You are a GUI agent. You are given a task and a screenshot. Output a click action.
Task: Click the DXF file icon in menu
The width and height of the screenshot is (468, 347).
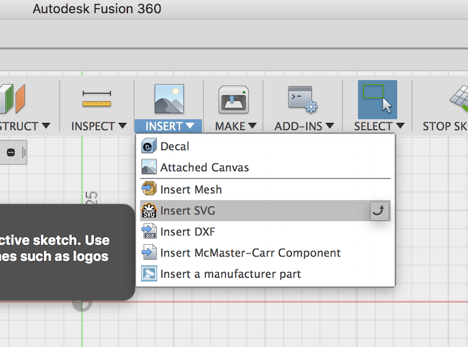149,232
